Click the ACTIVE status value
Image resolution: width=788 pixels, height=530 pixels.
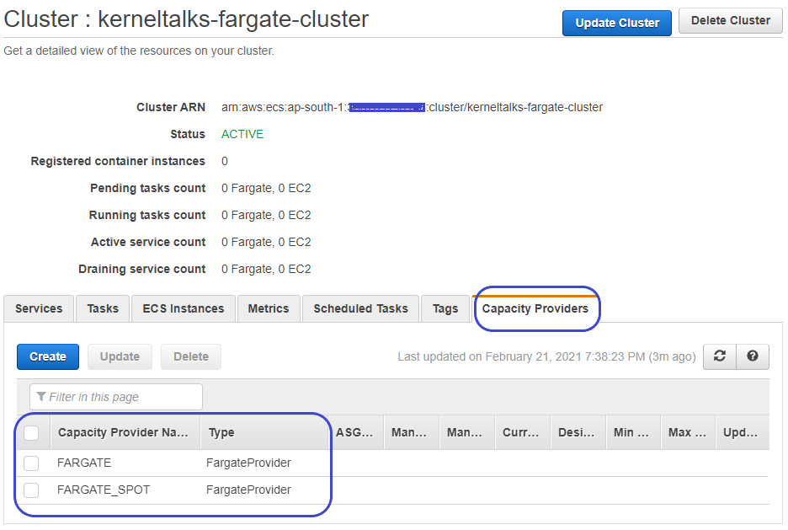tap(242, 134)
